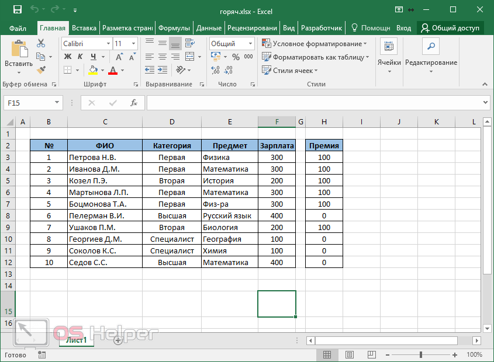The image size is (494, 362).
Task: Add a new sheet with plus icon
Action: click(118, 340)
